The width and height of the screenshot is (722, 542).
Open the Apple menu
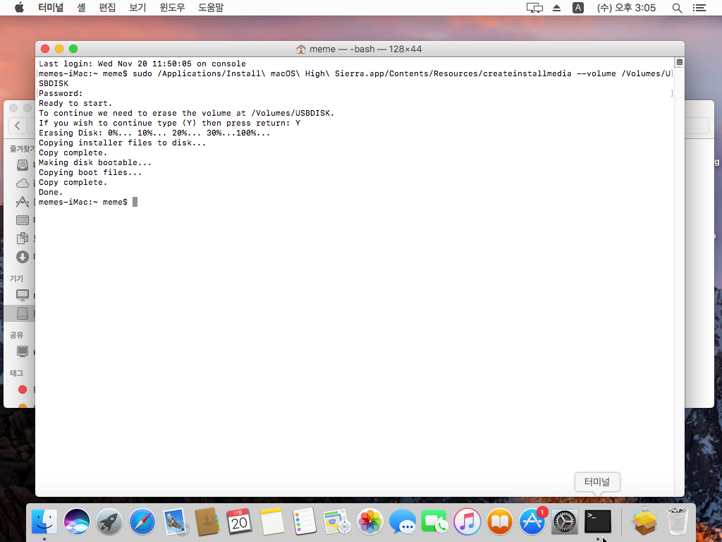[19, 8]
